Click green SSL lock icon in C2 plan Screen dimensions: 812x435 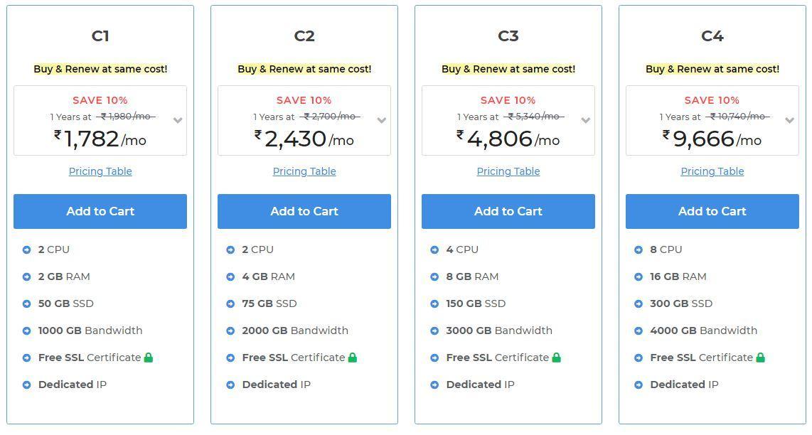(353, 358)
